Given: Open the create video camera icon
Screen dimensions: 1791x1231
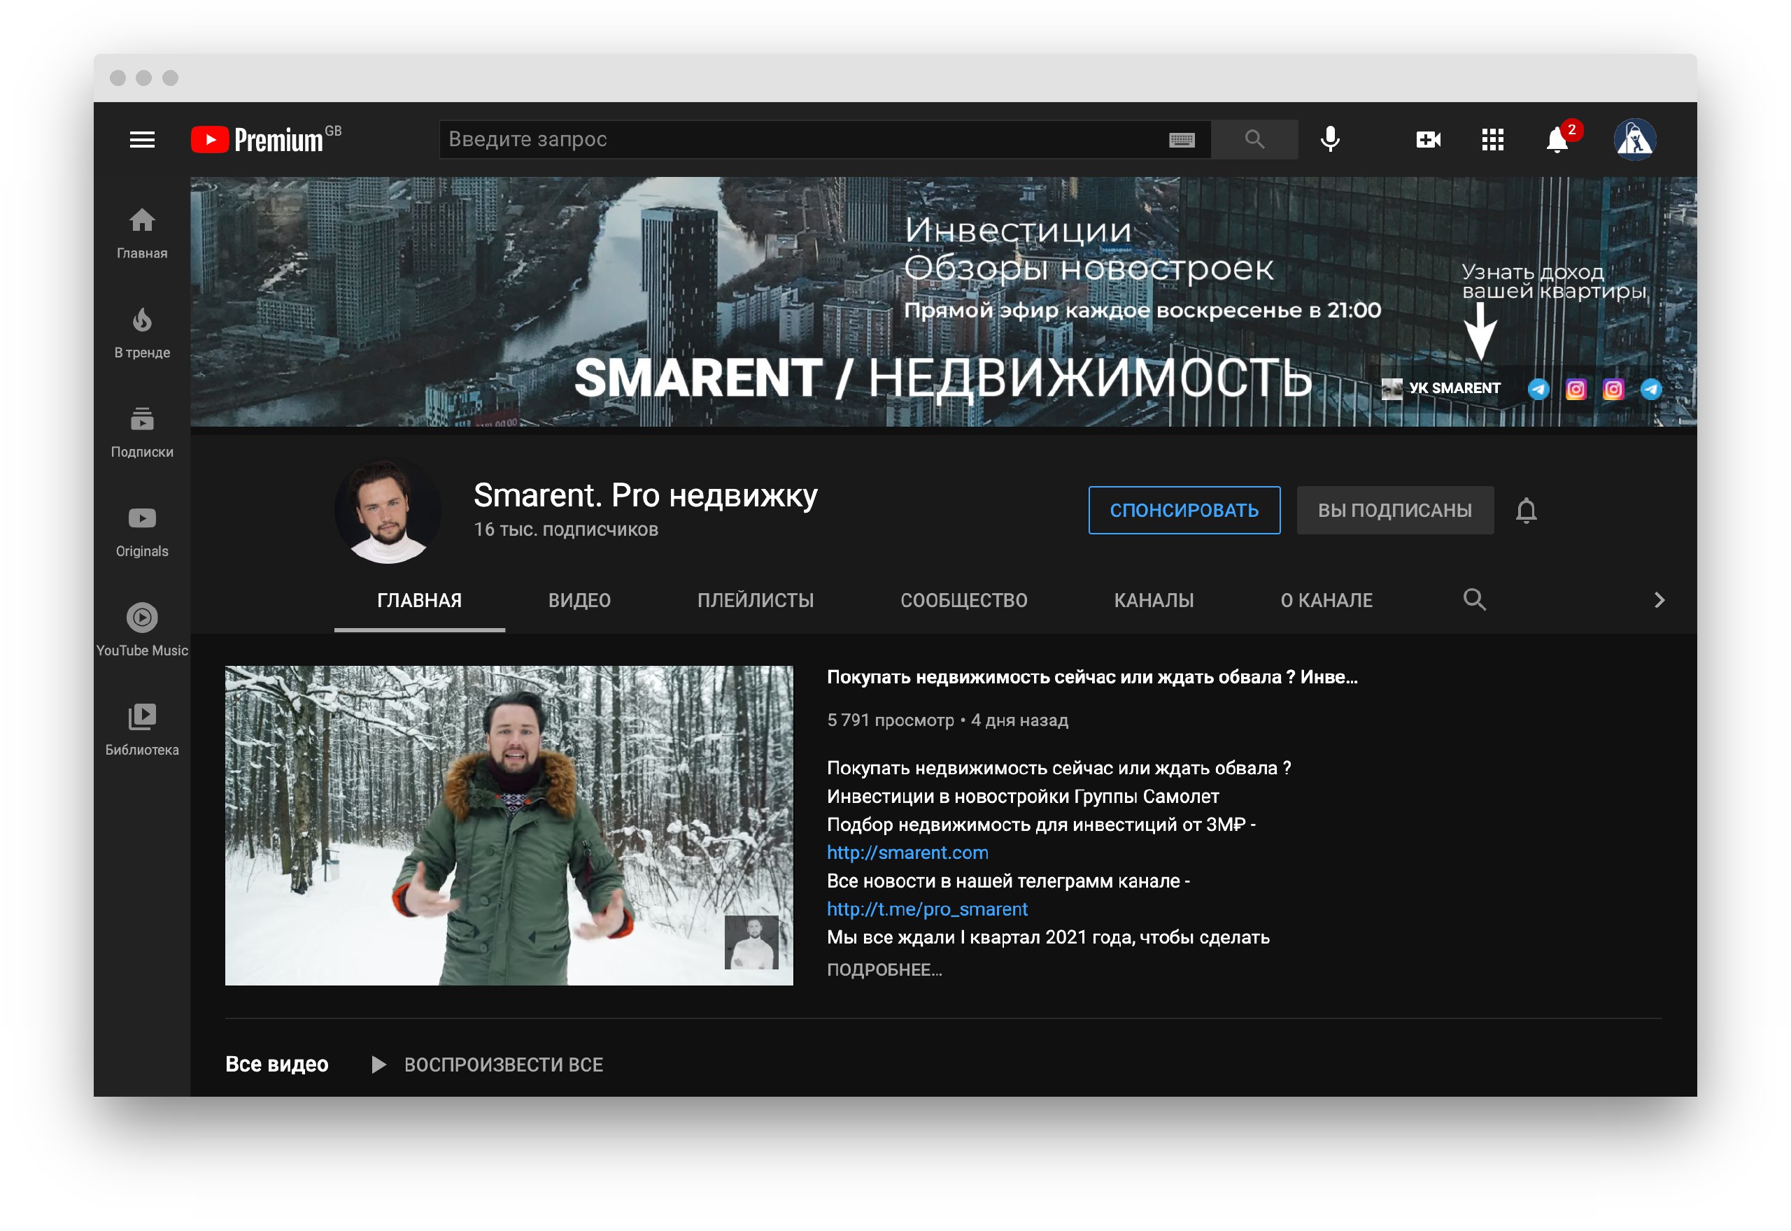Looking at the screenshot, I should (x=1428, y=140).
